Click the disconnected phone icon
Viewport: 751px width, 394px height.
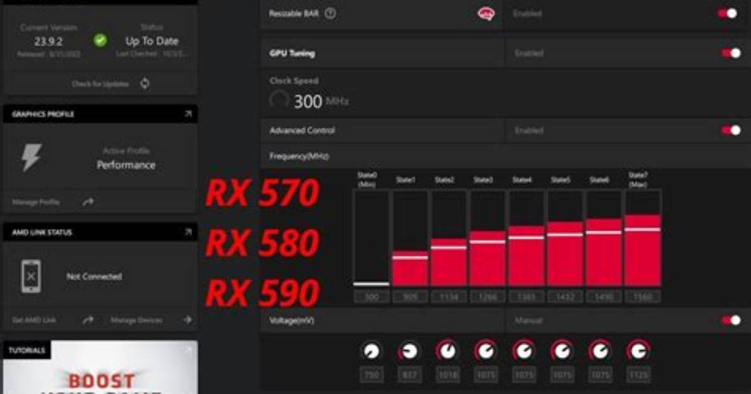(x=31, y=276)
